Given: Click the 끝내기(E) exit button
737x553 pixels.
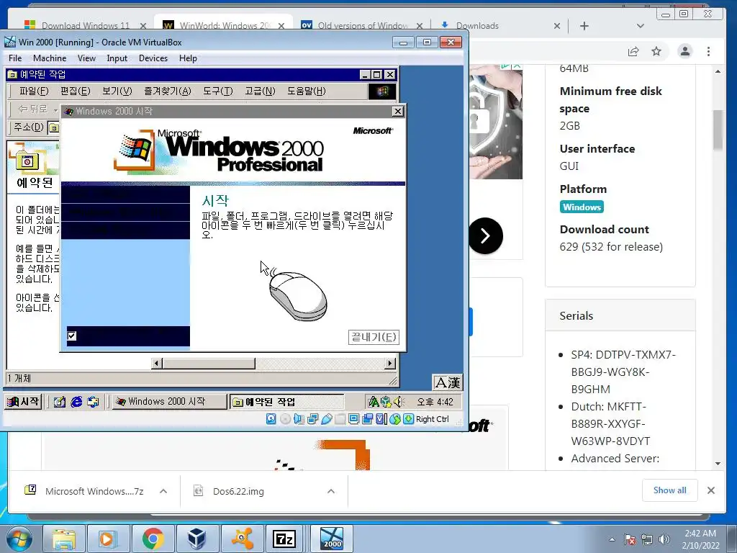Looking at the screenshot, I should [374, 337].
